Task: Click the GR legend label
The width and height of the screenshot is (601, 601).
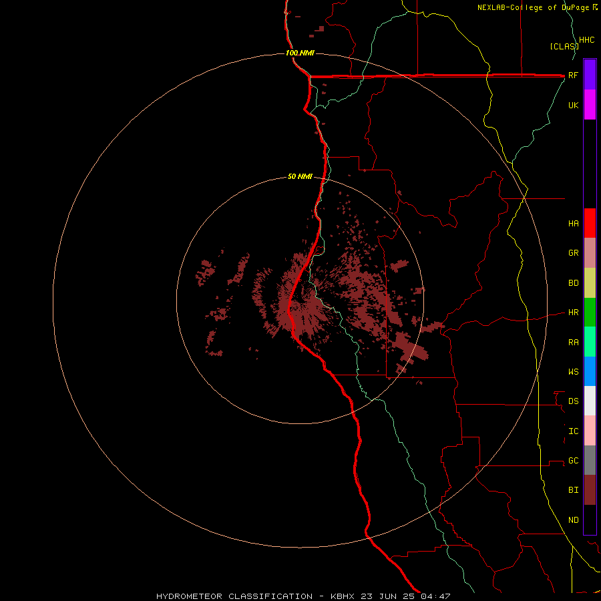Action: tap(574, 253)
